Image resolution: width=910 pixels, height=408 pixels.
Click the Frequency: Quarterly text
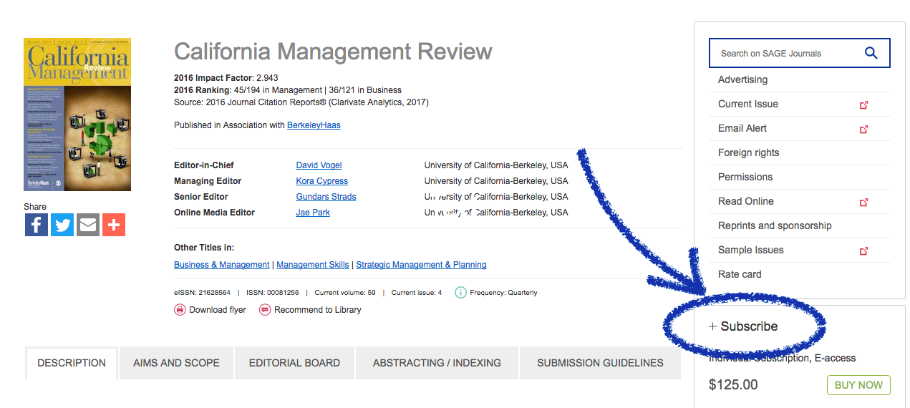[503, 293]
